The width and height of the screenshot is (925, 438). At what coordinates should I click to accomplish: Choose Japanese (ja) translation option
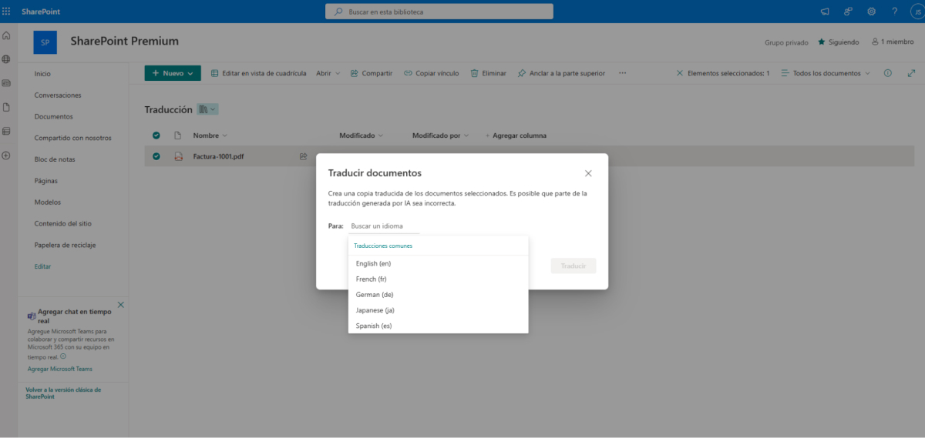(375, 310)
